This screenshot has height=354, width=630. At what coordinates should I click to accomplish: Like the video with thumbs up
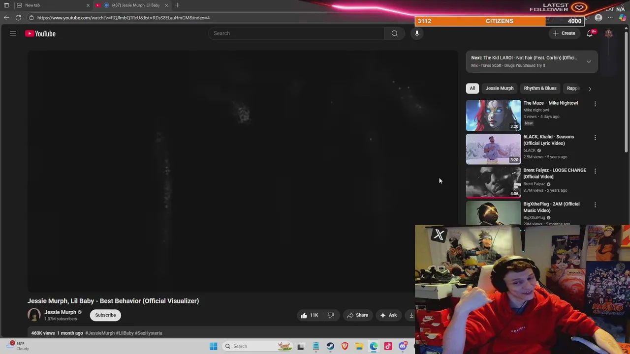(310, 315)
